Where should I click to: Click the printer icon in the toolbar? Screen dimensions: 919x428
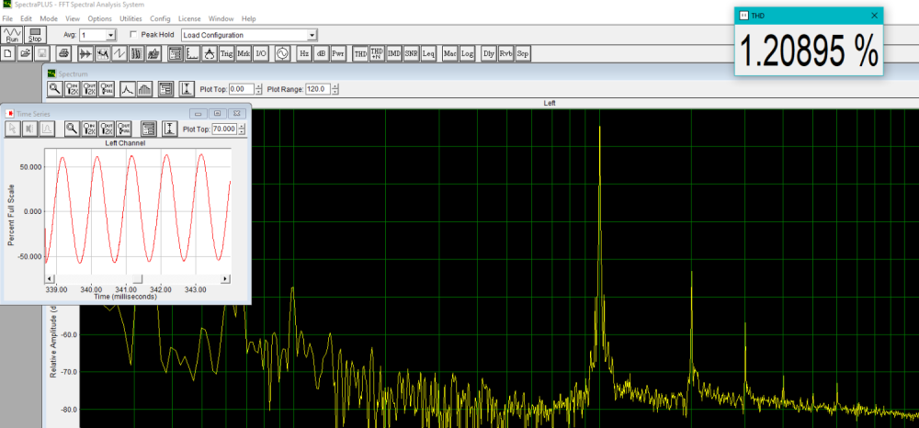click(x=63, y=54)
